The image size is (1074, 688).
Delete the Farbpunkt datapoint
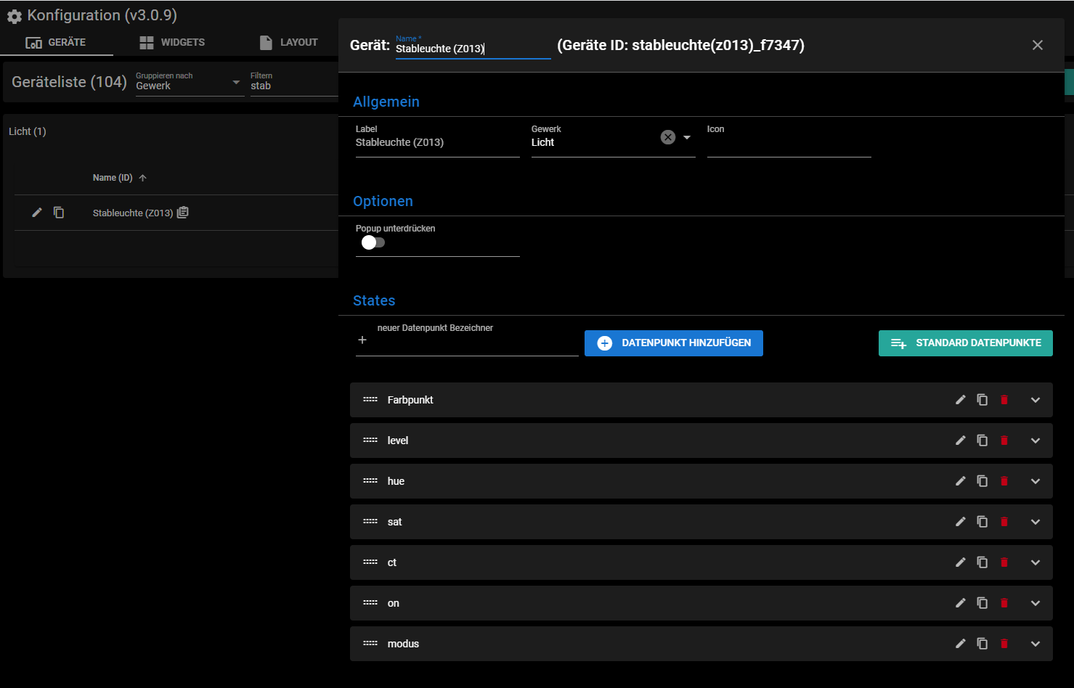click(1004, 400)
